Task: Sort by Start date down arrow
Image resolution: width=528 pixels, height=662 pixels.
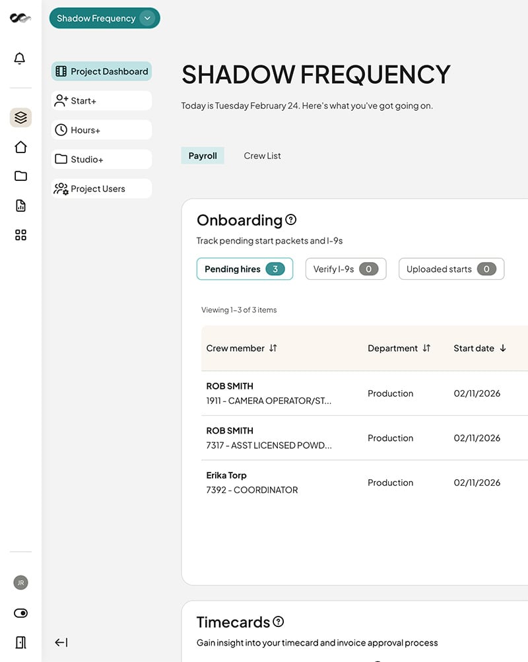Action: tap(503, 348)
